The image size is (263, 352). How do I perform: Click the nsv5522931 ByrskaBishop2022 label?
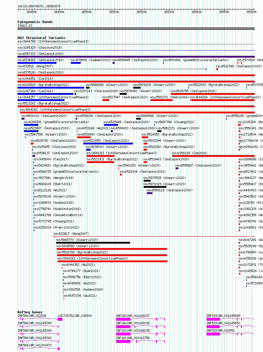coord(113,159)
